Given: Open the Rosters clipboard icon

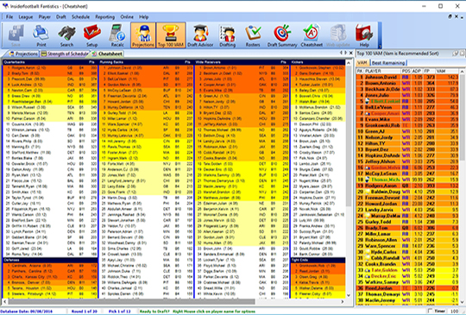Looking at the screenshot, I should point(253,35).
